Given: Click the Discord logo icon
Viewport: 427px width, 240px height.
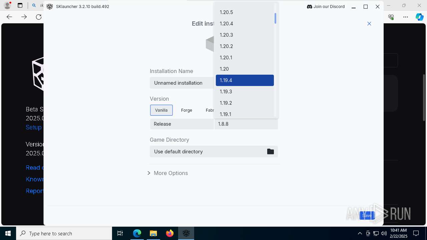Looking at the screenshot, I should (x=309, y=7).
